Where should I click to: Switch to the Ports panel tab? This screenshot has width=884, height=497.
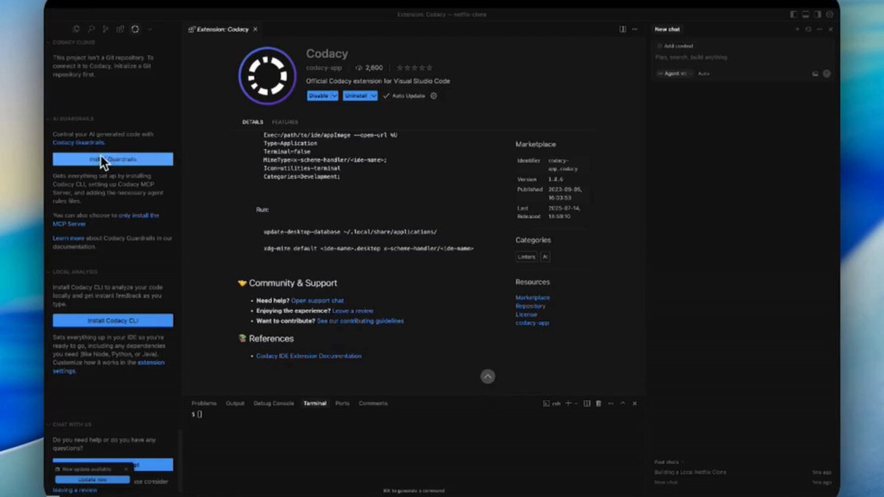[342, 403]
